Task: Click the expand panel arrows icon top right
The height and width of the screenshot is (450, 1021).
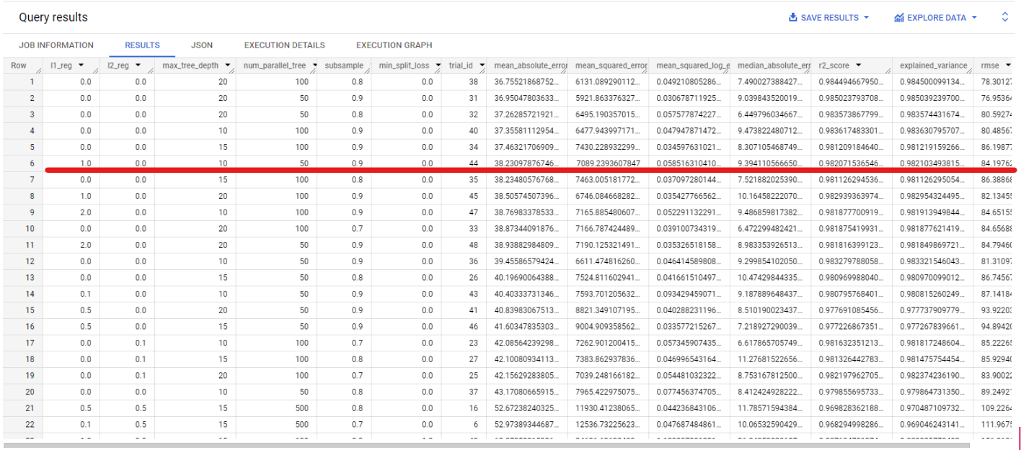Action: [x=1006, y=17]
